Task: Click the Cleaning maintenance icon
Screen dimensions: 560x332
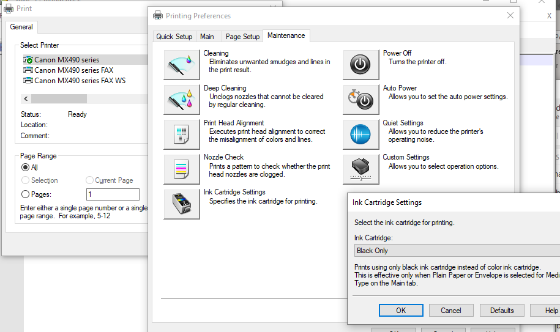Action: pyautogui.click(x=182, y=65)
